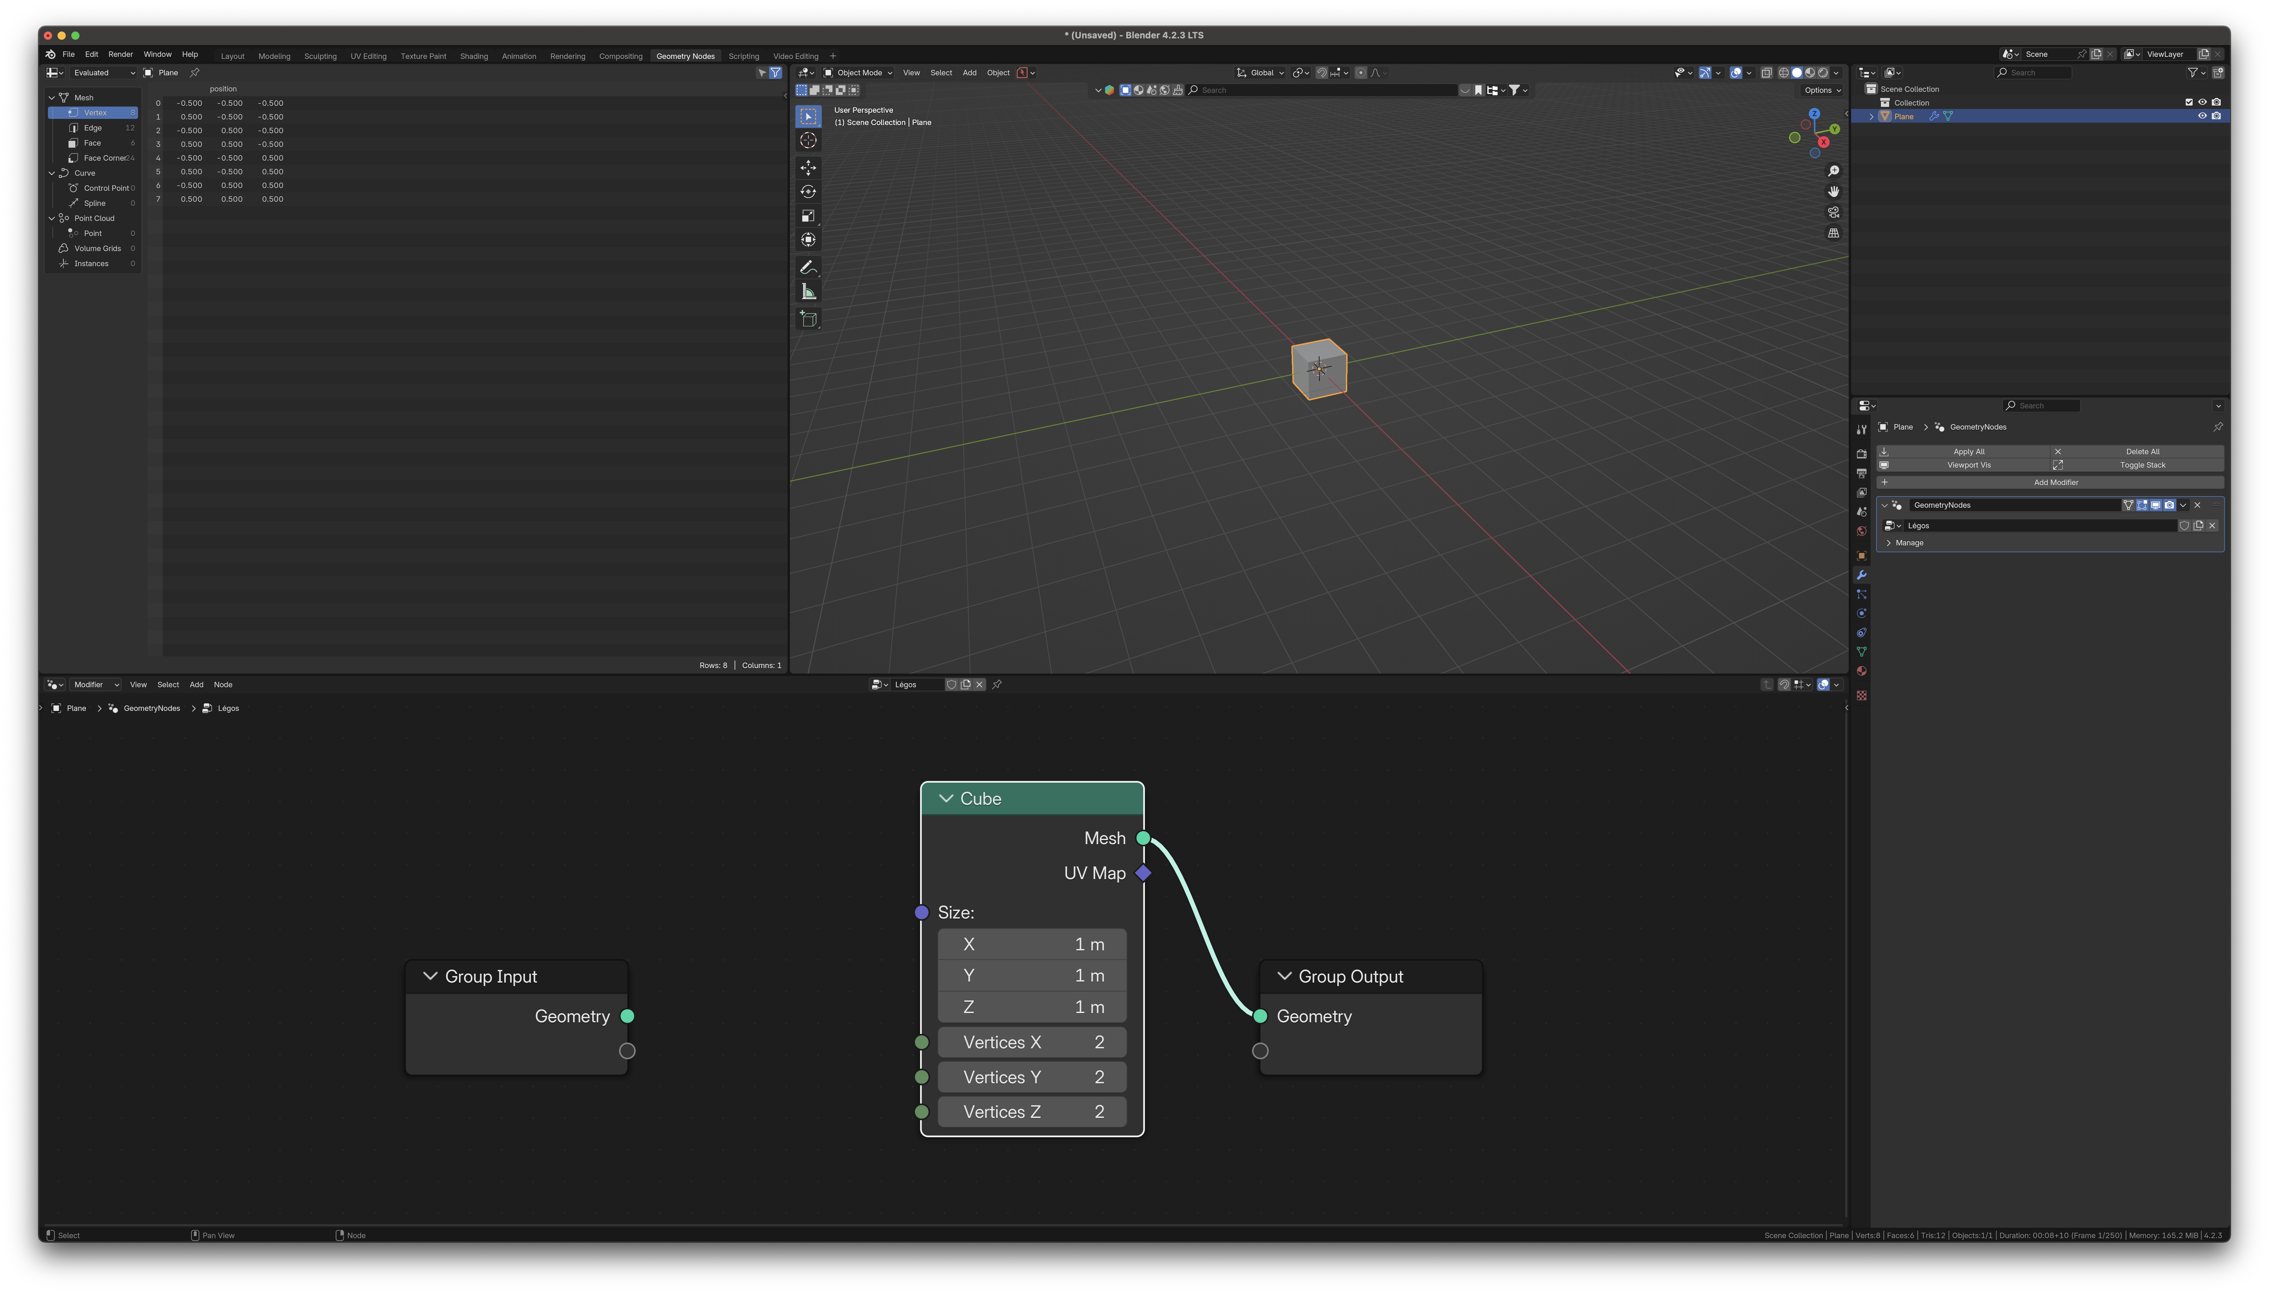The image size is (2269, 1293).
Task: Click the Blender logo menu icon
Action: pos(51,54)
